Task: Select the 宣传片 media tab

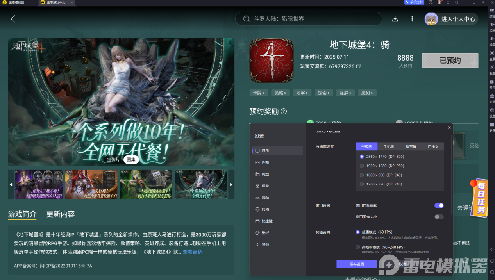Action: [x=113, y=159]
